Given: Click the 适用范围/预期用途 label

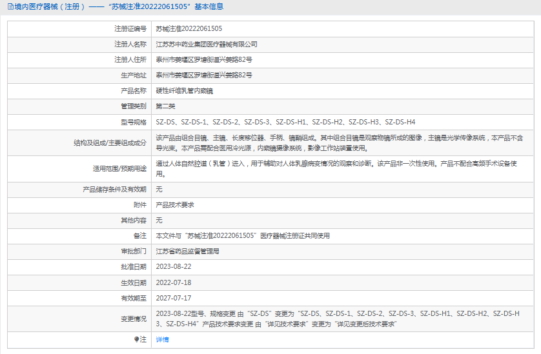Looking at the screenshot, I should pyautogui.click(x=119, y=168).
